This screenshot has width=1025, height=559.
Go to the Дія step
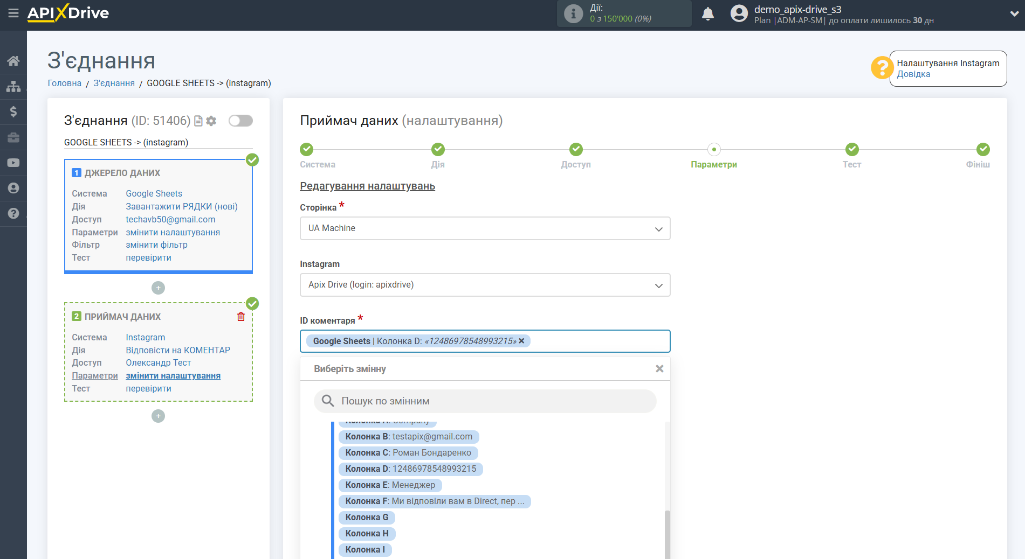(438, 149)
